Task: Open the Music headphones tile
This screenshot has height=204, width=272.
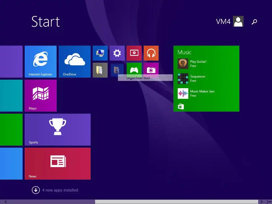Action: tap(151, 53)
